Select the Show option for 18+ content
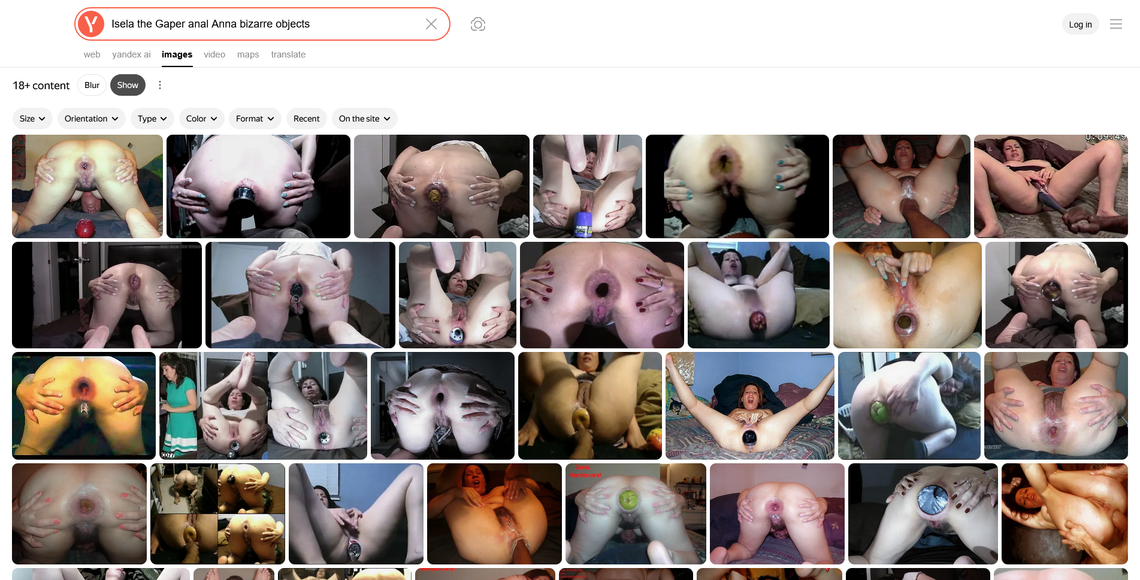The image size is (1140, 580). [x=128, y=85]
